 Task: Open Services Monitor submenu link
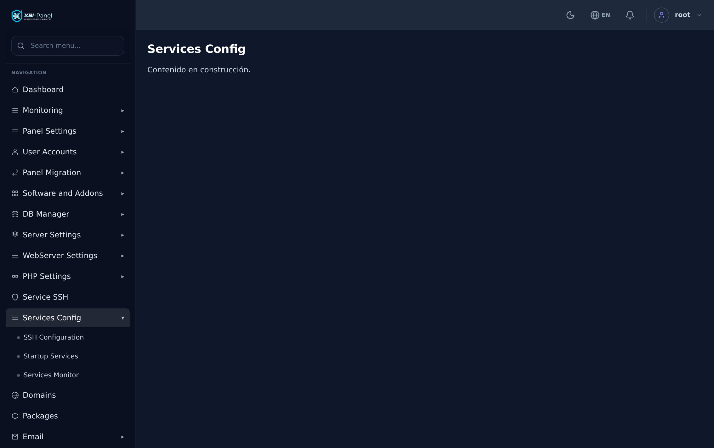[51, 375]
